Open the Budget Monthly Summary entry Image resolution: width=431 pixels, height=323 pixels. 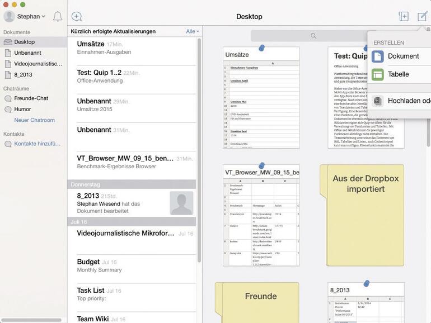[132, 269]
